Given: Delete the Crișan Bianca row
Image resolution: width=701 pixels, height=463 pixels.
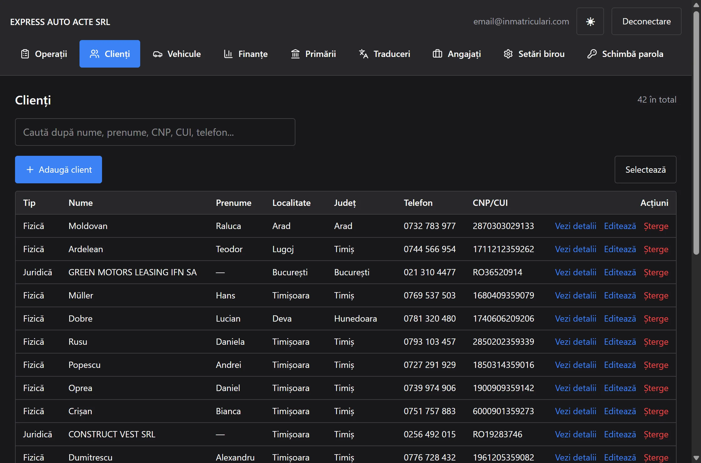Looking at the screenshot, I should click(656, 411).
